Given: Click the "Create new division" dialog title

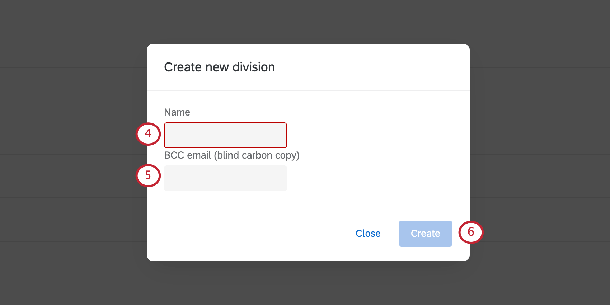Looking at the screenshot, I should pos(219,67).
